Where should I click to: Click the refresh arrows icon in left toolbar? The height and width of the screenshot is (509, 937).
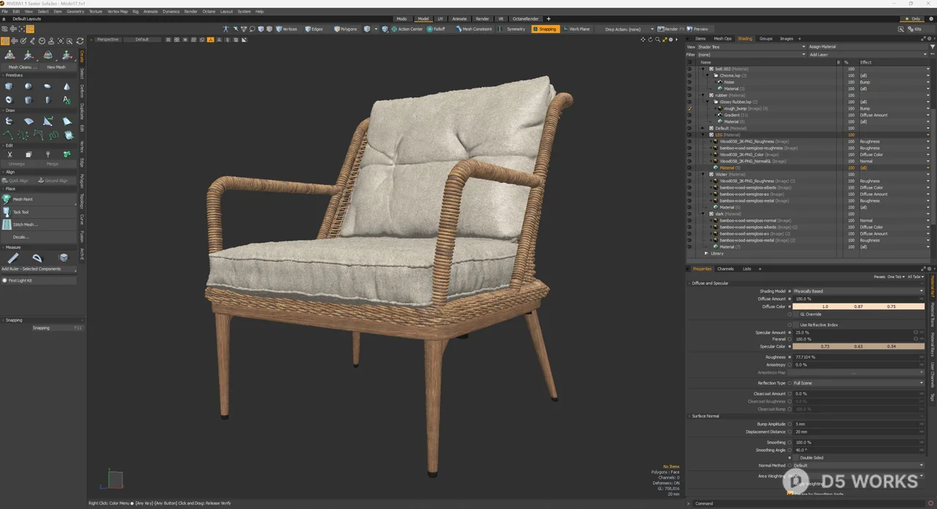click(x=80, y=41)
